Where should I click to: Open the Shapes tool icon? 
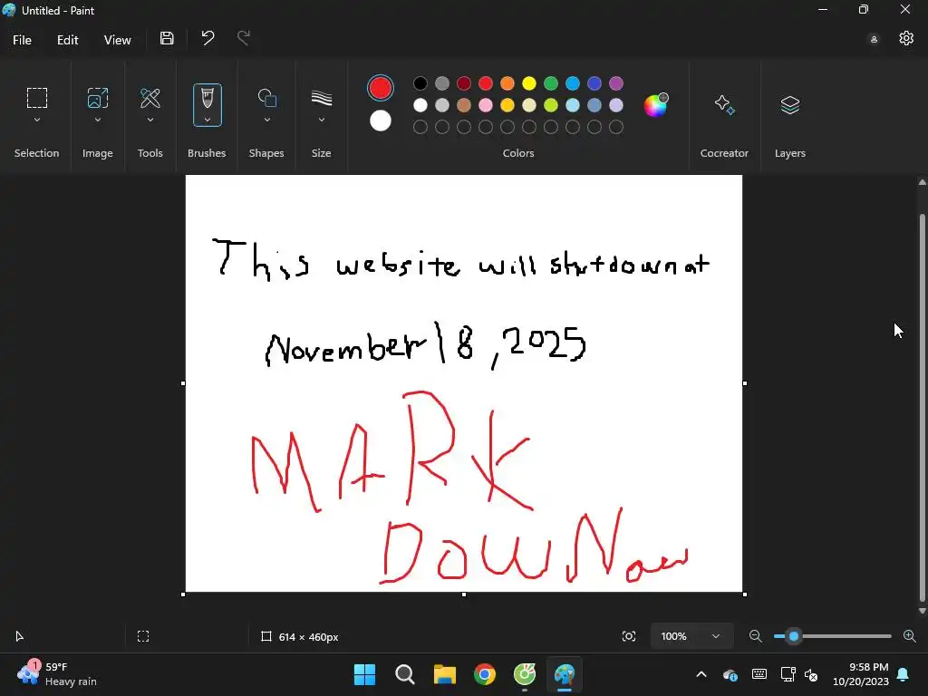coord(267,98)
